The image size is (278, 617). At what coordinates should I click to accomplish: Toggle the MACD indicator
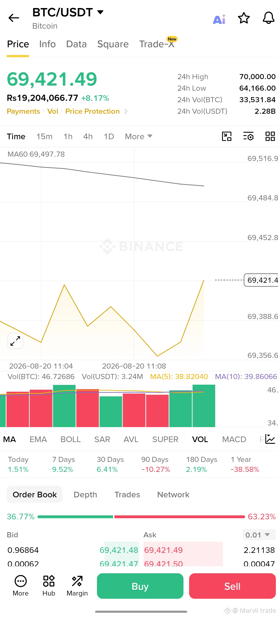coord(234,439)
